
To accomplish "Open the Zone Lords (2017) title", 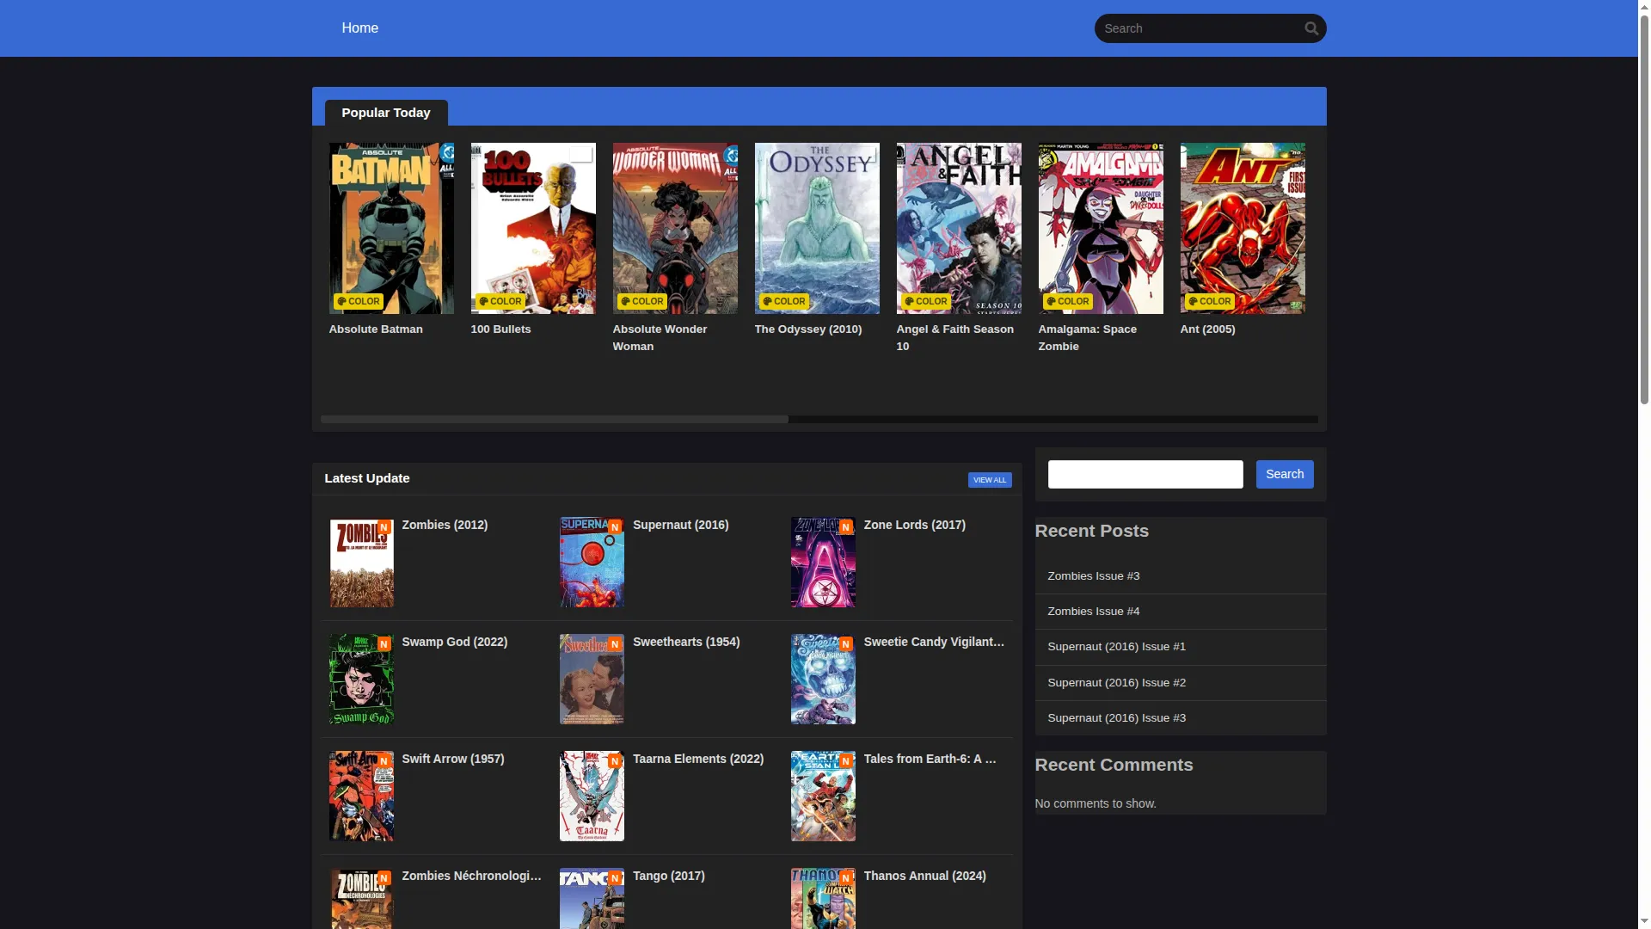I will tap(914, 525).
